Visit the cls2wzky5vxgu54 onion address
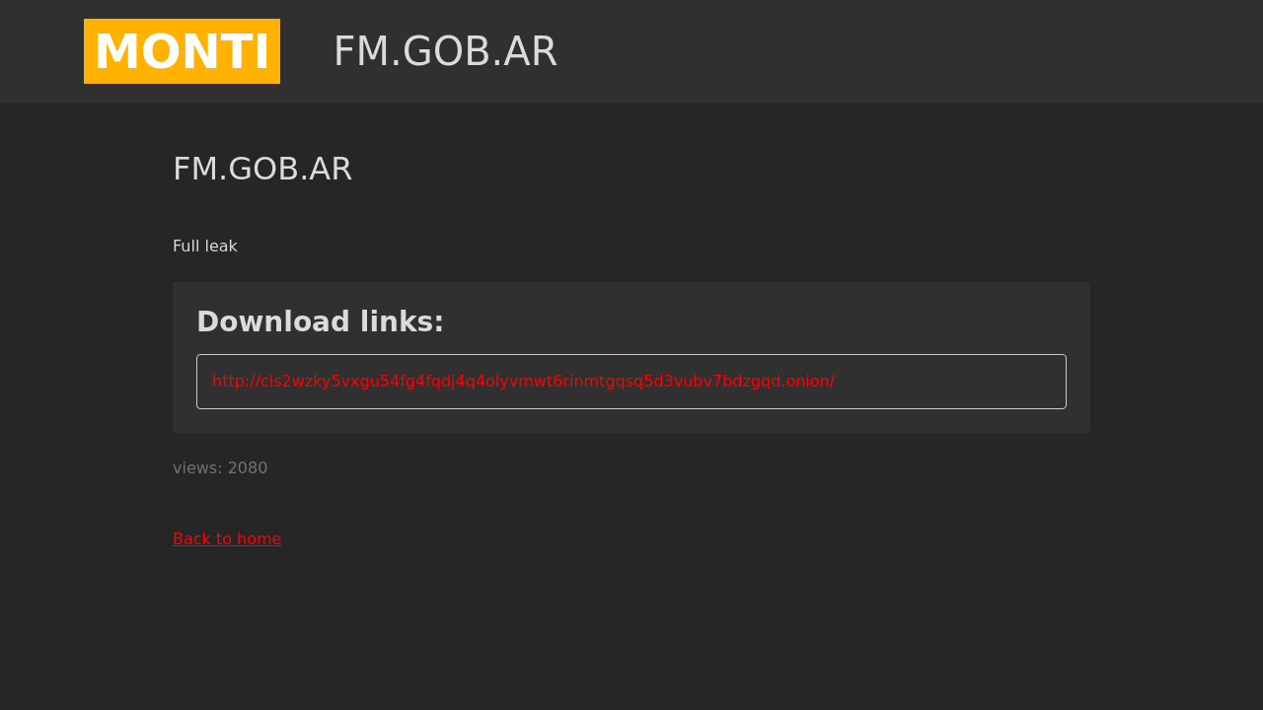This screenshot has width=1263, height=710. 523,382
